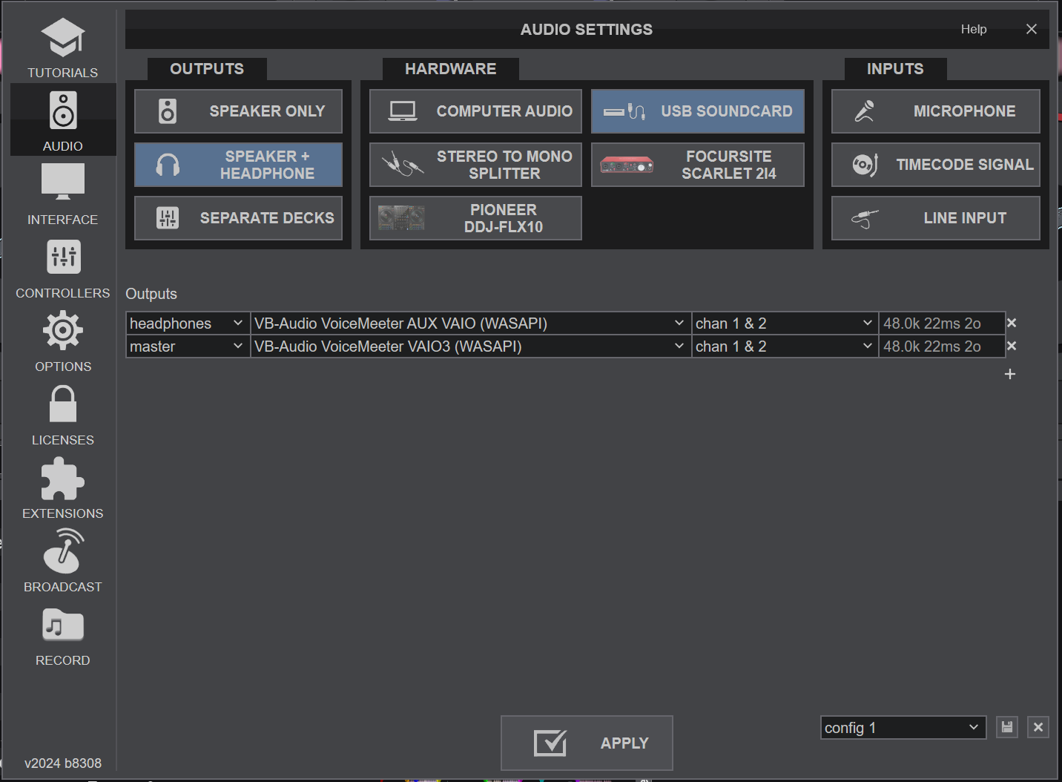The width and height of the screenshot is (1062, 782).
Task: Choose Separate Decks output
Action: click(238, 218)
